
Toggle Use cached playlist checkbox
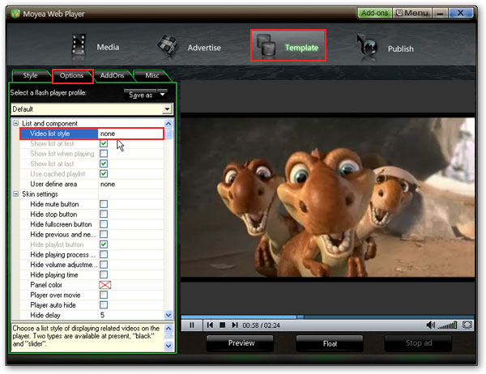coord(104,173)
